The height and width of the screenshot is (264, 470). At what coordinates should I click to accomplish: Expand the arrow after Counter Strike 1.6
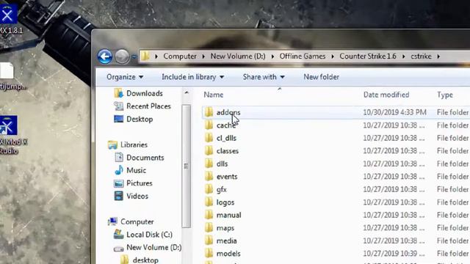click(x=403, y=56)
